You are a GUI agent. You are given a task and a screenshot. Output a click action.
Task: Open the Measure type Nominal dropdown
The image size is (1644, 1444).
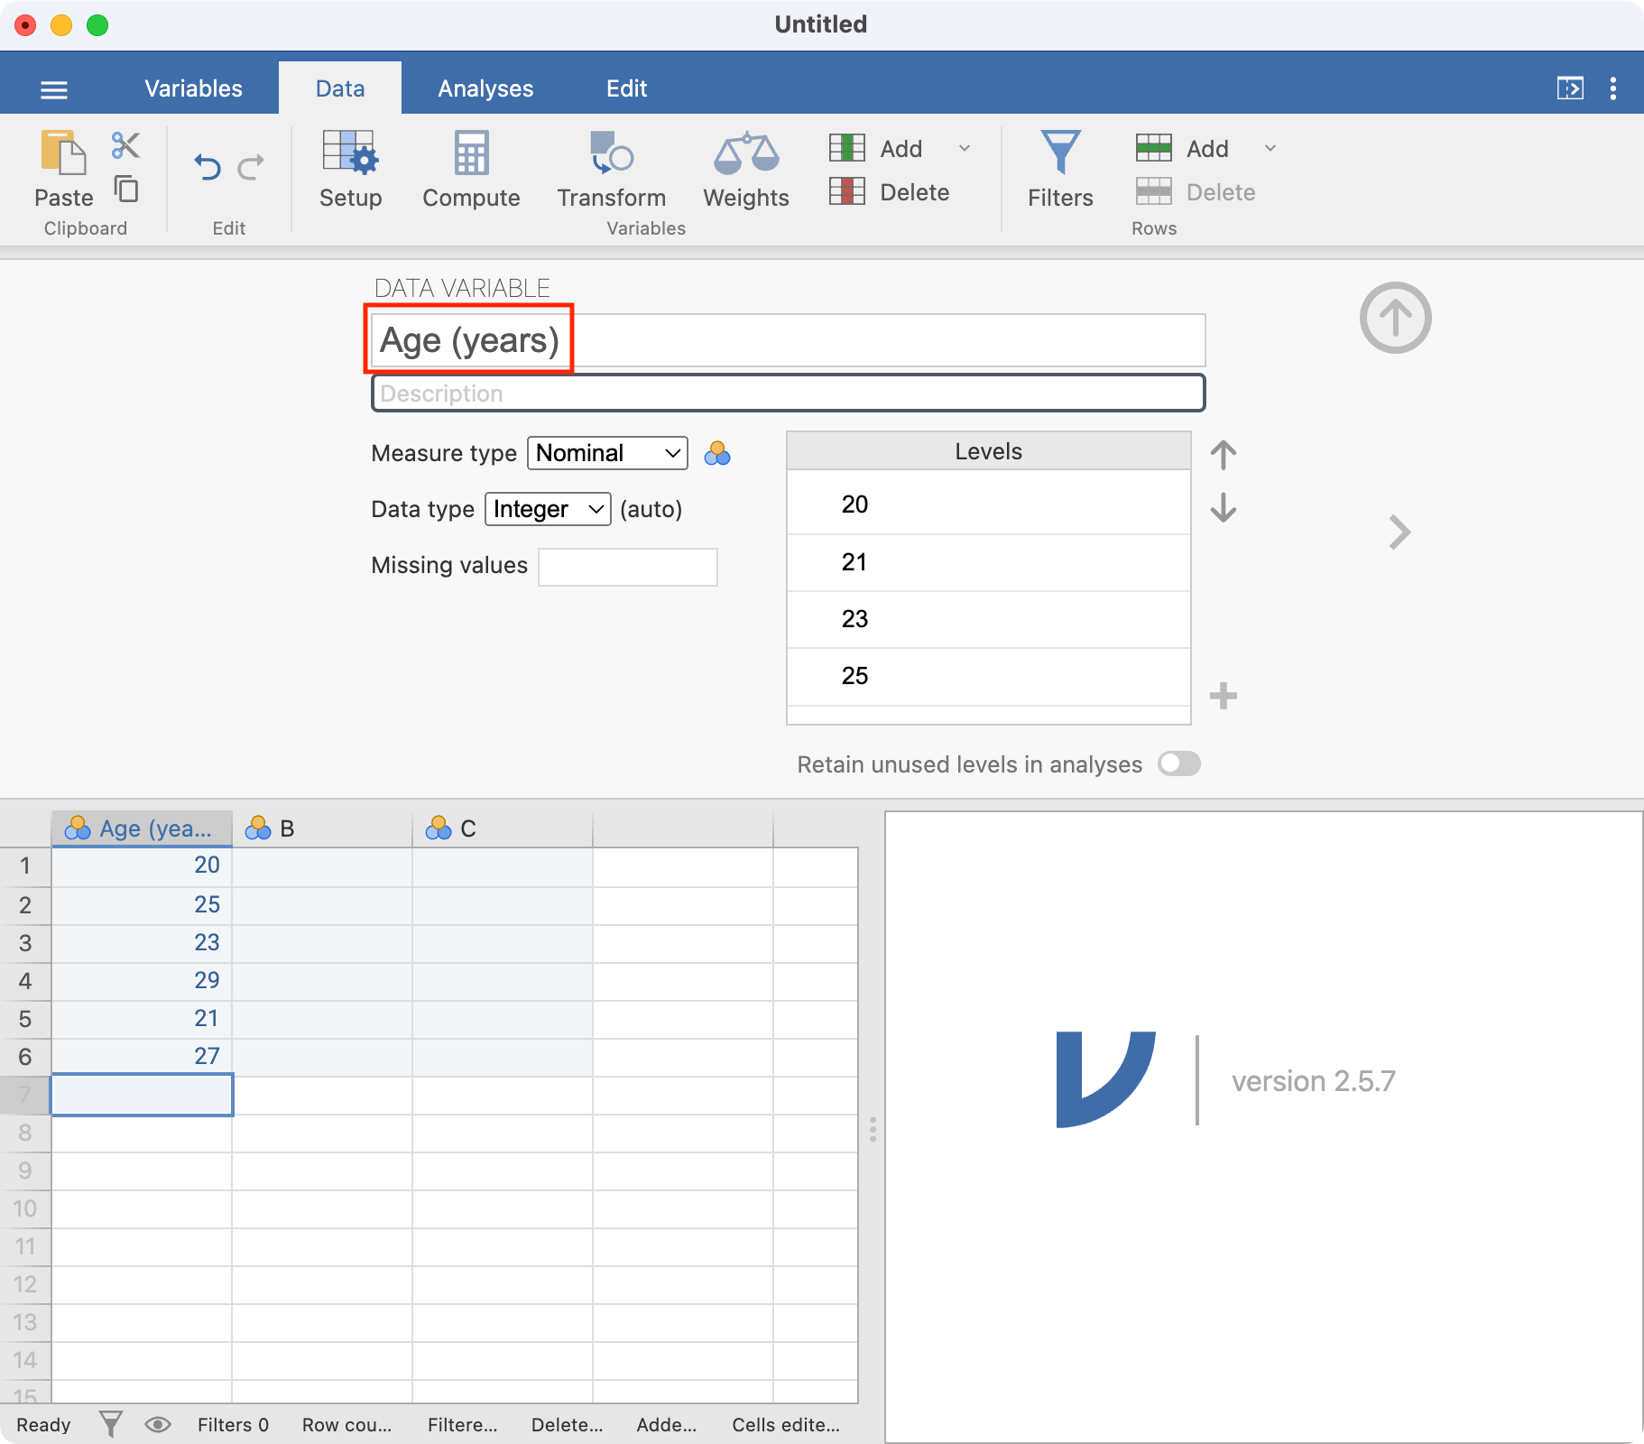[607, 453]
